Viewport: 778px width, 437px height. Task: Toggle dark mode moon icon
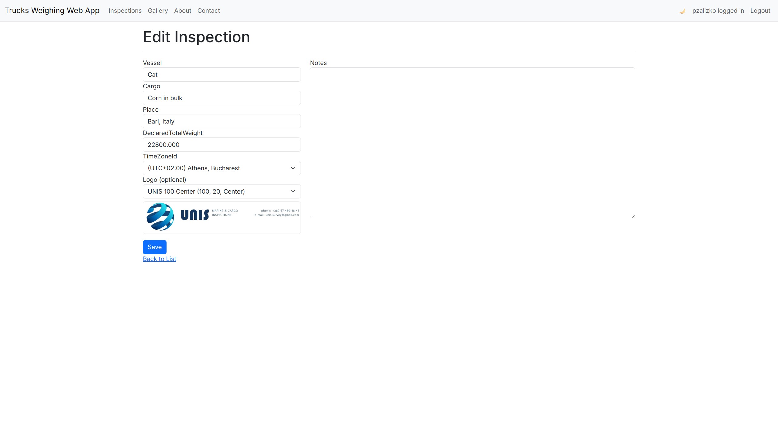pyautogui.click(x=682, y=11)
